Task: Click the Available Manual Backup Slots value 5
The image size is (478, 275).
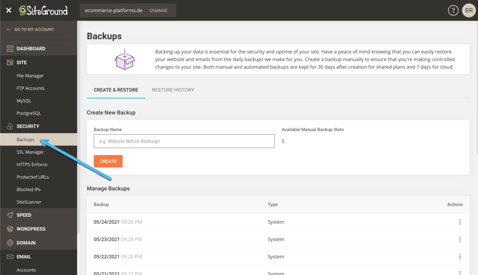Action: [x=283, y=141]
